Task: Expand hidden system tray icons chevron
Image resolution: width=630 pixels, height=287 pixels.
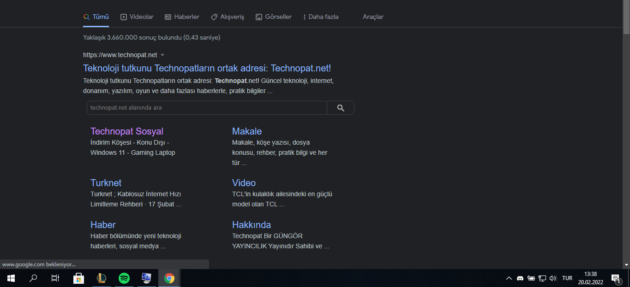Action: 509,278
